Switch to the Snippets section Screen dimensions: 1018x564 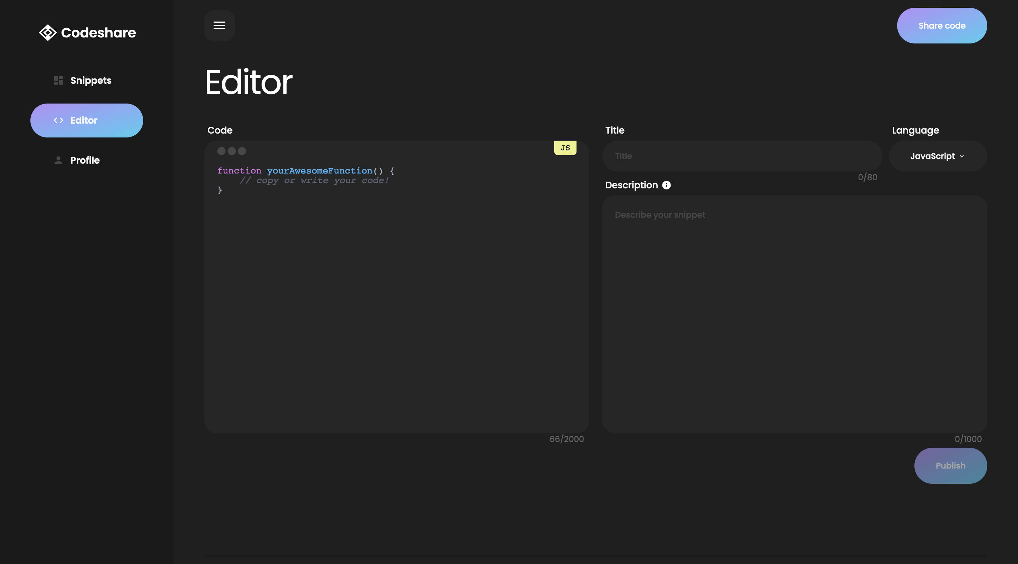pyautogui.click(x=90, y=80)
